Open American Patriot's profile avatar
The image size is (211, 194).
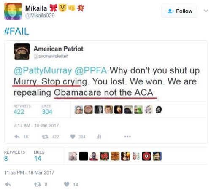point(22,51)
